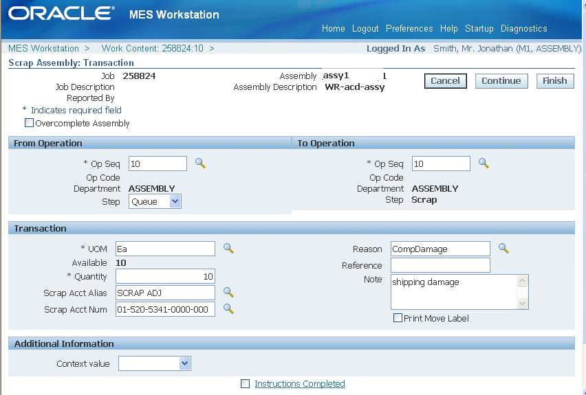
Task: Click the Scrap Acct Alias field
Action: (165, 293)
